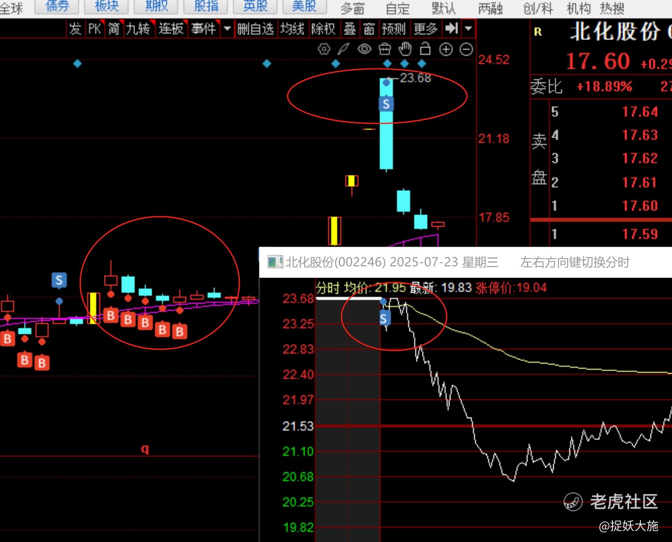Screen dimensions: 672x542
Task: Zoom out the chart with minus icon
Action: coord(466,49)
